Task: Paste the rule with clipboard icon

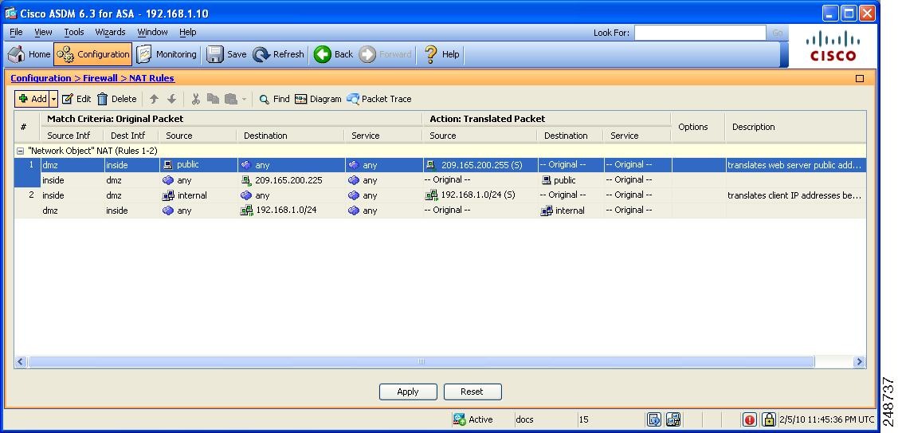Action: pyautogui.click(x=231, y=99)
